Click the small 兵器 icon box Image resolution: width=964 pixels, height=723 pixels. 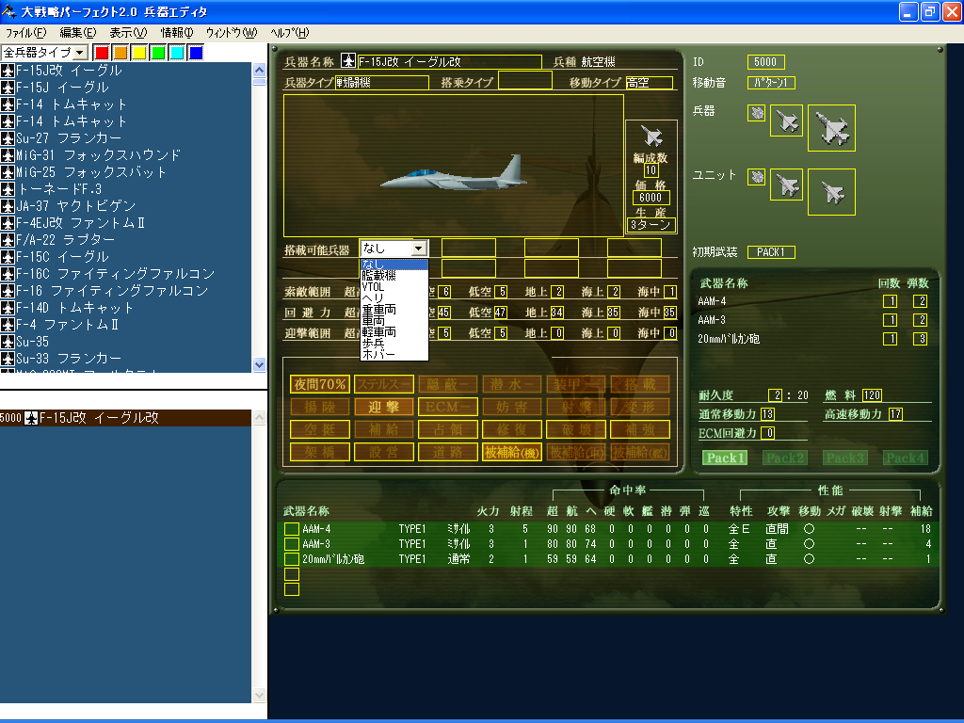coord(757,112)
